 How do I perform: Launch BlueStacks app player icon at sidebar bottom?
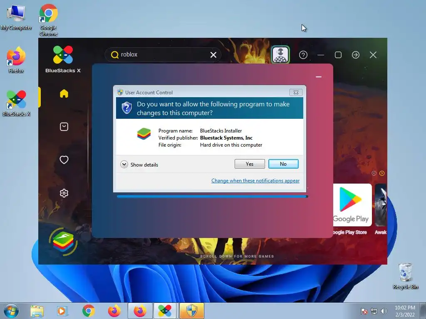[x=63, y=241]
